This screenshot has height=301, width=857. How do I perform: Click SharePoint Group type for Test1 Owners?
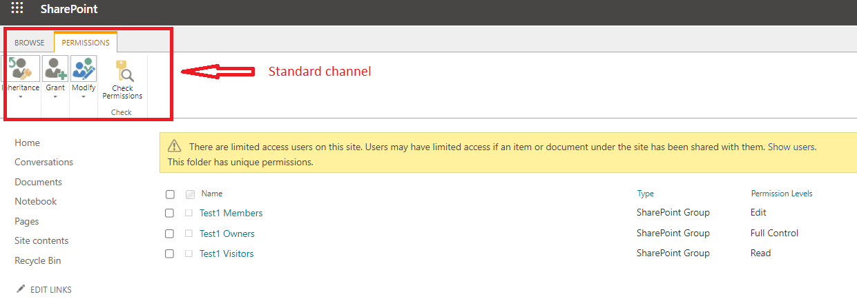pos(673,233)
